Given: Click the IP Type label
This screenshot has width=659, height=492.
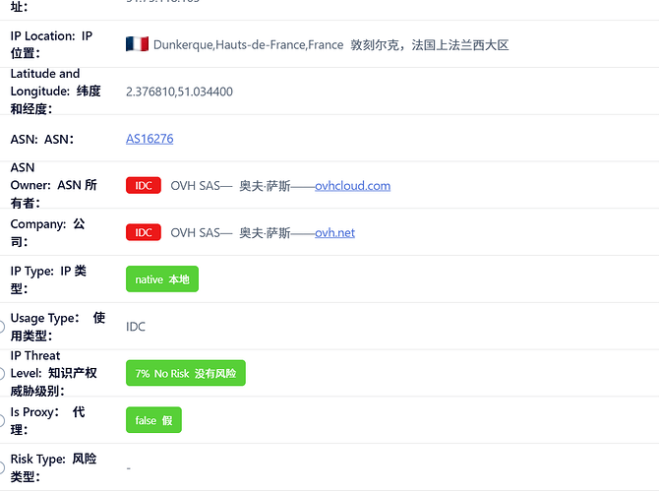Looking at the screenshot, I should tap(48, 279).
